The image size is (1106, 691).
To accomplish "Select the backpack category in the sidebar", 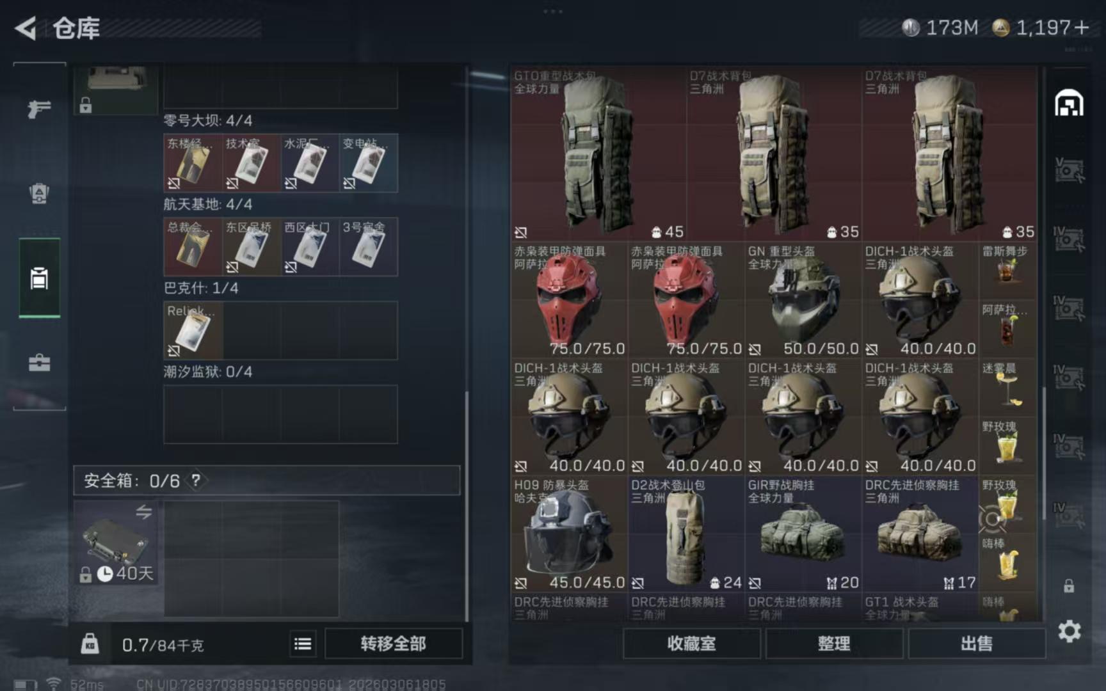I will tap(39, 193).
